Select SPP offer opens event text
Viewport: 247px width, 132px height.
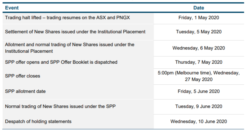[61, 62]
